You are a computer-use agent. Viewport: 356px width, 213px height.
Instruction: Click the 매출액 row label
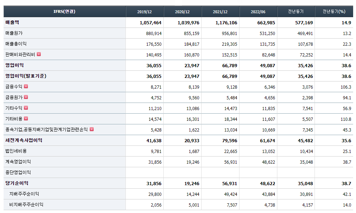click(12, 23)
